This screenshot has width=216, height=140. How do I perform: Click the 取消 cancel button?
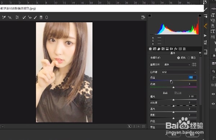coord(174,135)
